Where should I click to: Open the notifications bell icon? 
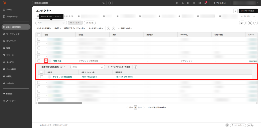(x=205, y=3)
